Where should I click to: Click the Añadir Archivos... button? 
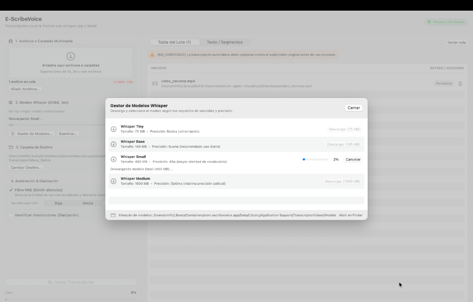(25, 89)
